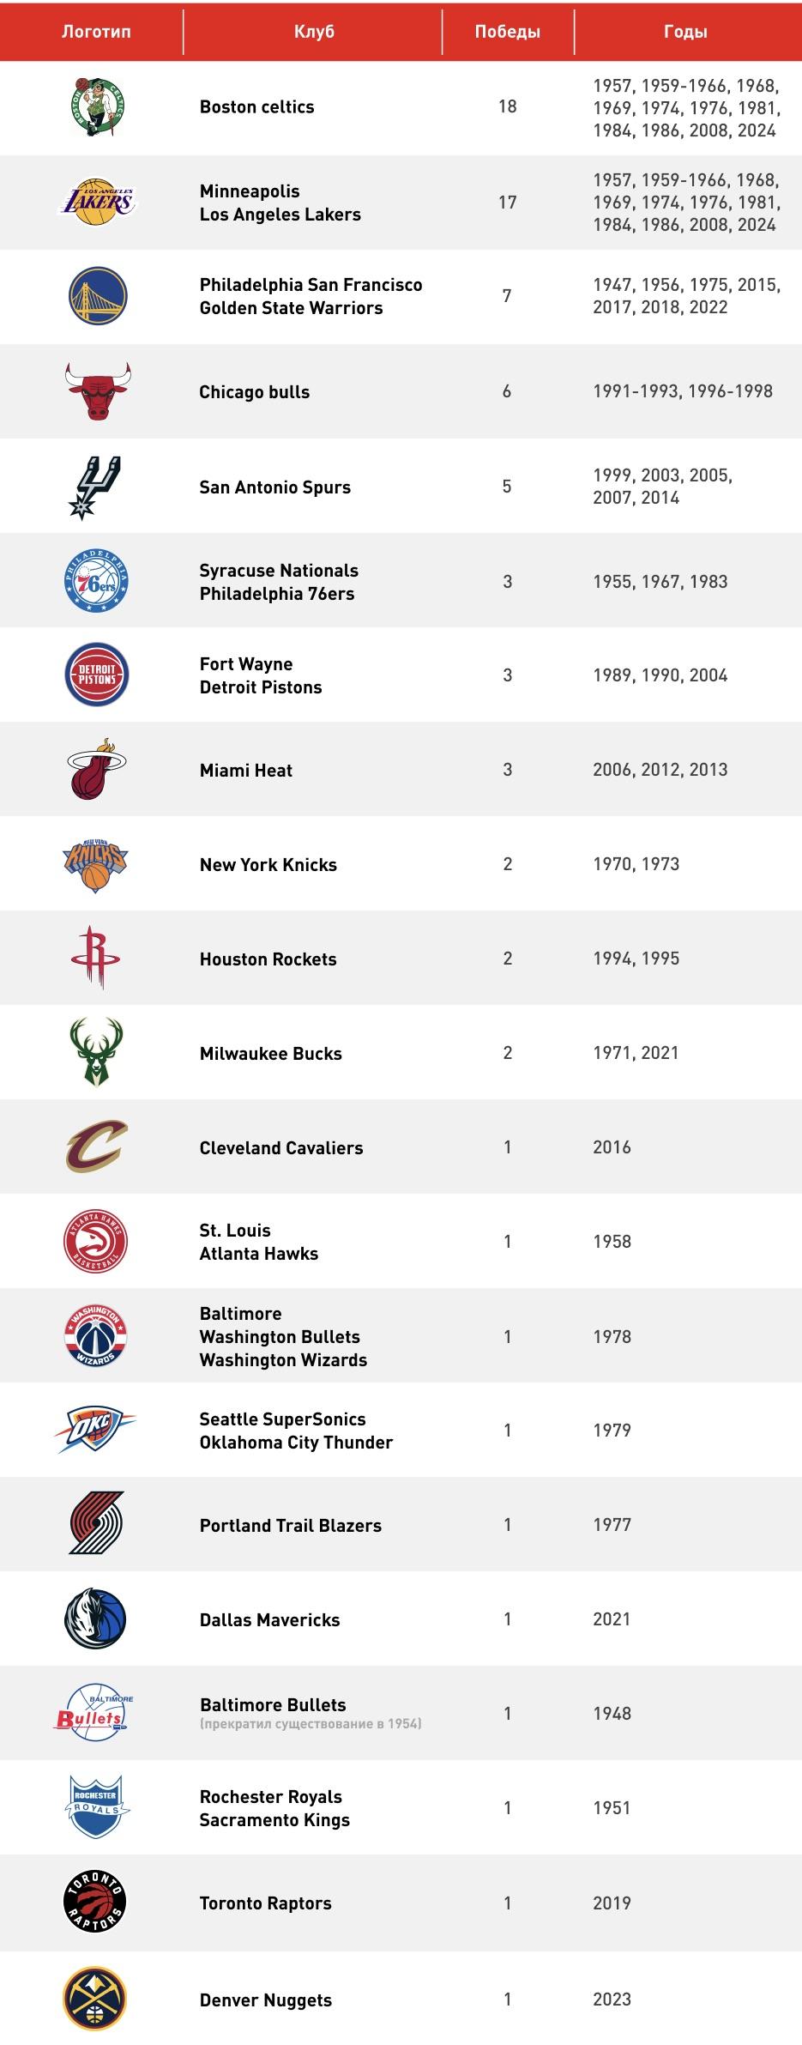Image resolution: width=802 pixels, height=2045 pixels.
Task: Click the Philadelphia 76ers logo
Action: click(x=97, y=581)
